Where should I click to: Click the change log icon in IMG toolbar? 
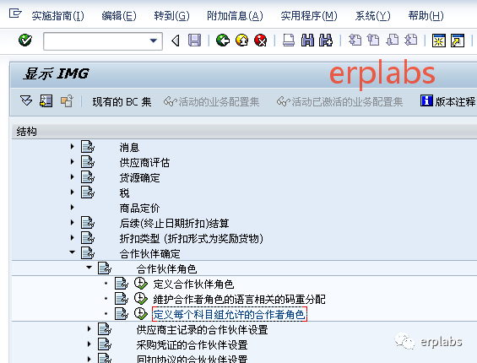tap(67, 101)
